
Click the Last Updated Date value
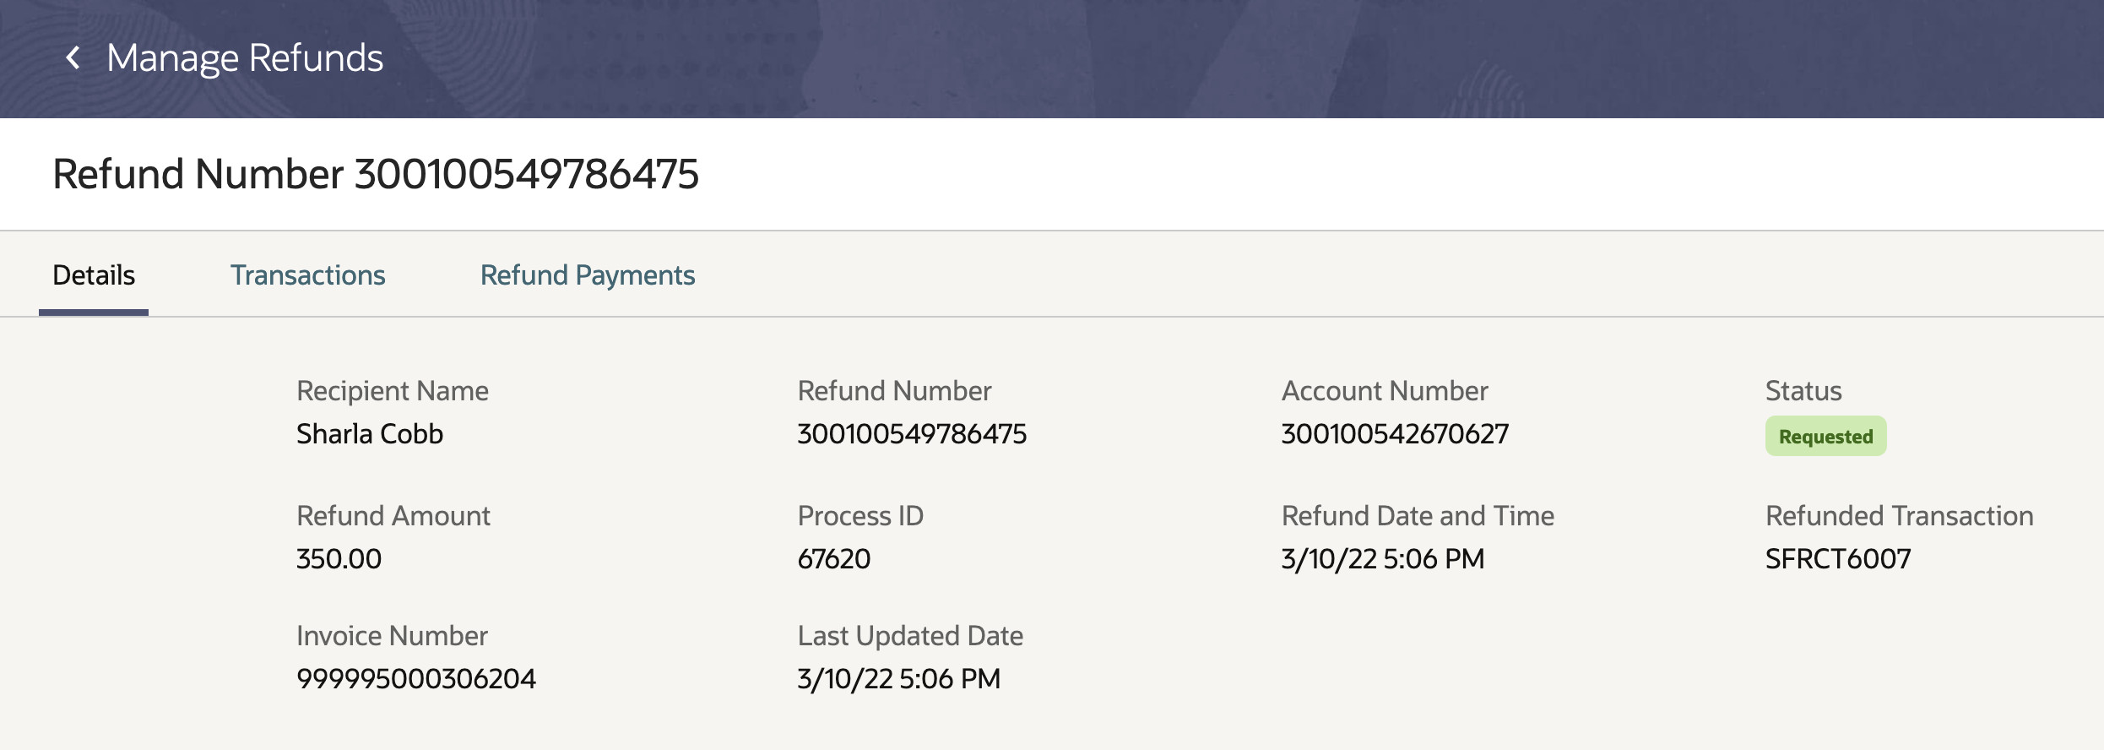pyautogui.click(x=898, y=679)
